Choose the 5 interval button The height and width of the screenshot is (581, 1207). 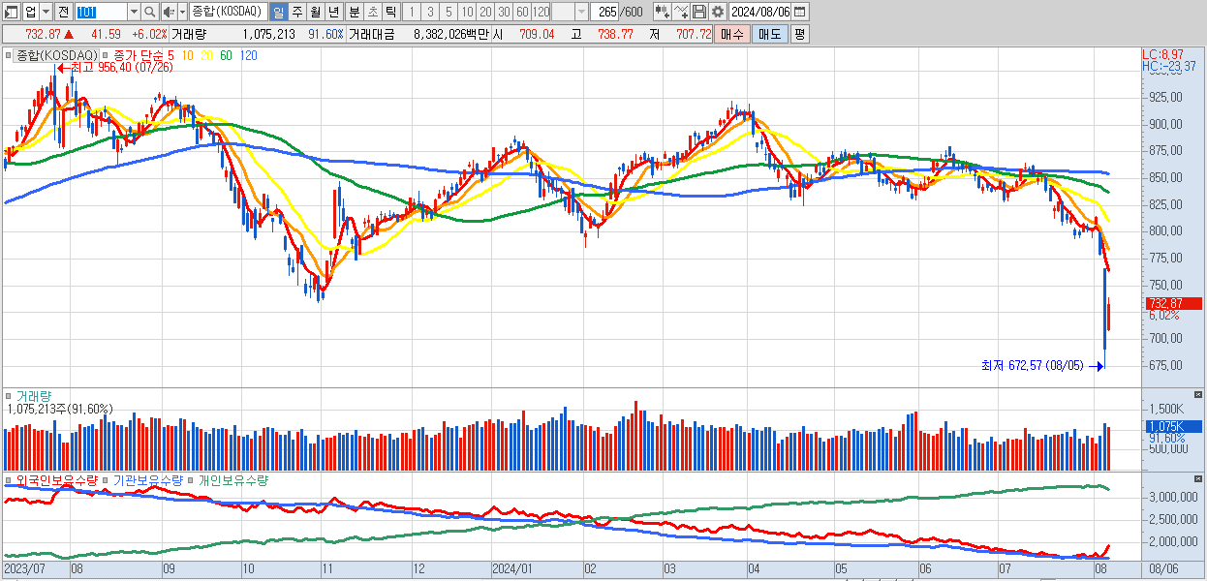point(449,12)
